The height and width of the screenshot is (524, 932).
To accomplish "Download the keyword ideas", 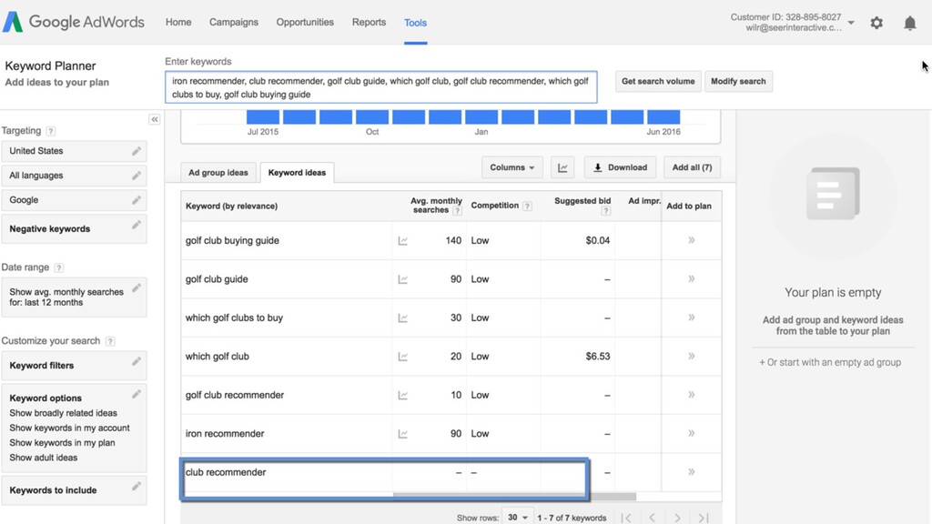I will [620, 167].
